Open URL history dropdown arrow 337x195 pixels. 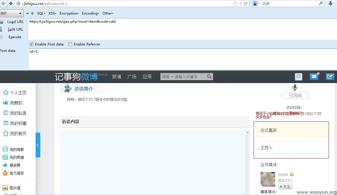pyautogui.click(x=241, y=3)
